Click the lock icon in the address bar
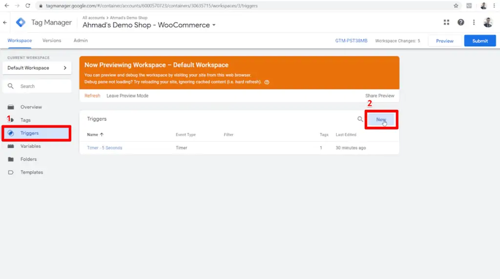This screenshot has width=500, height=279. coord(41,6)
